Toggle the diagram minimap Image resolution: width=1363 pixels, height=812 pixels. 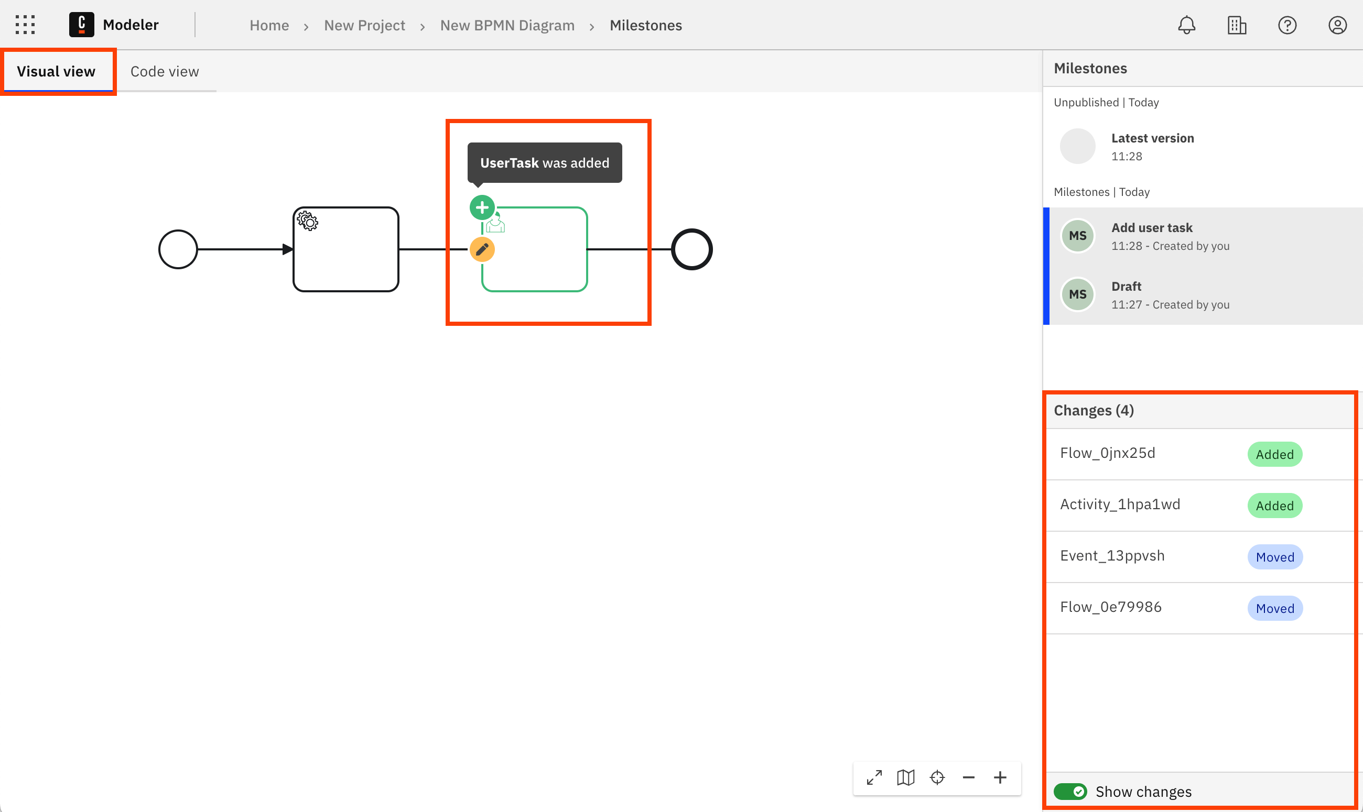[x=905, y=777]
